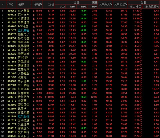The image size is (160, 138).
Task: Select stock name 南京证券
Action: point(23,42)
